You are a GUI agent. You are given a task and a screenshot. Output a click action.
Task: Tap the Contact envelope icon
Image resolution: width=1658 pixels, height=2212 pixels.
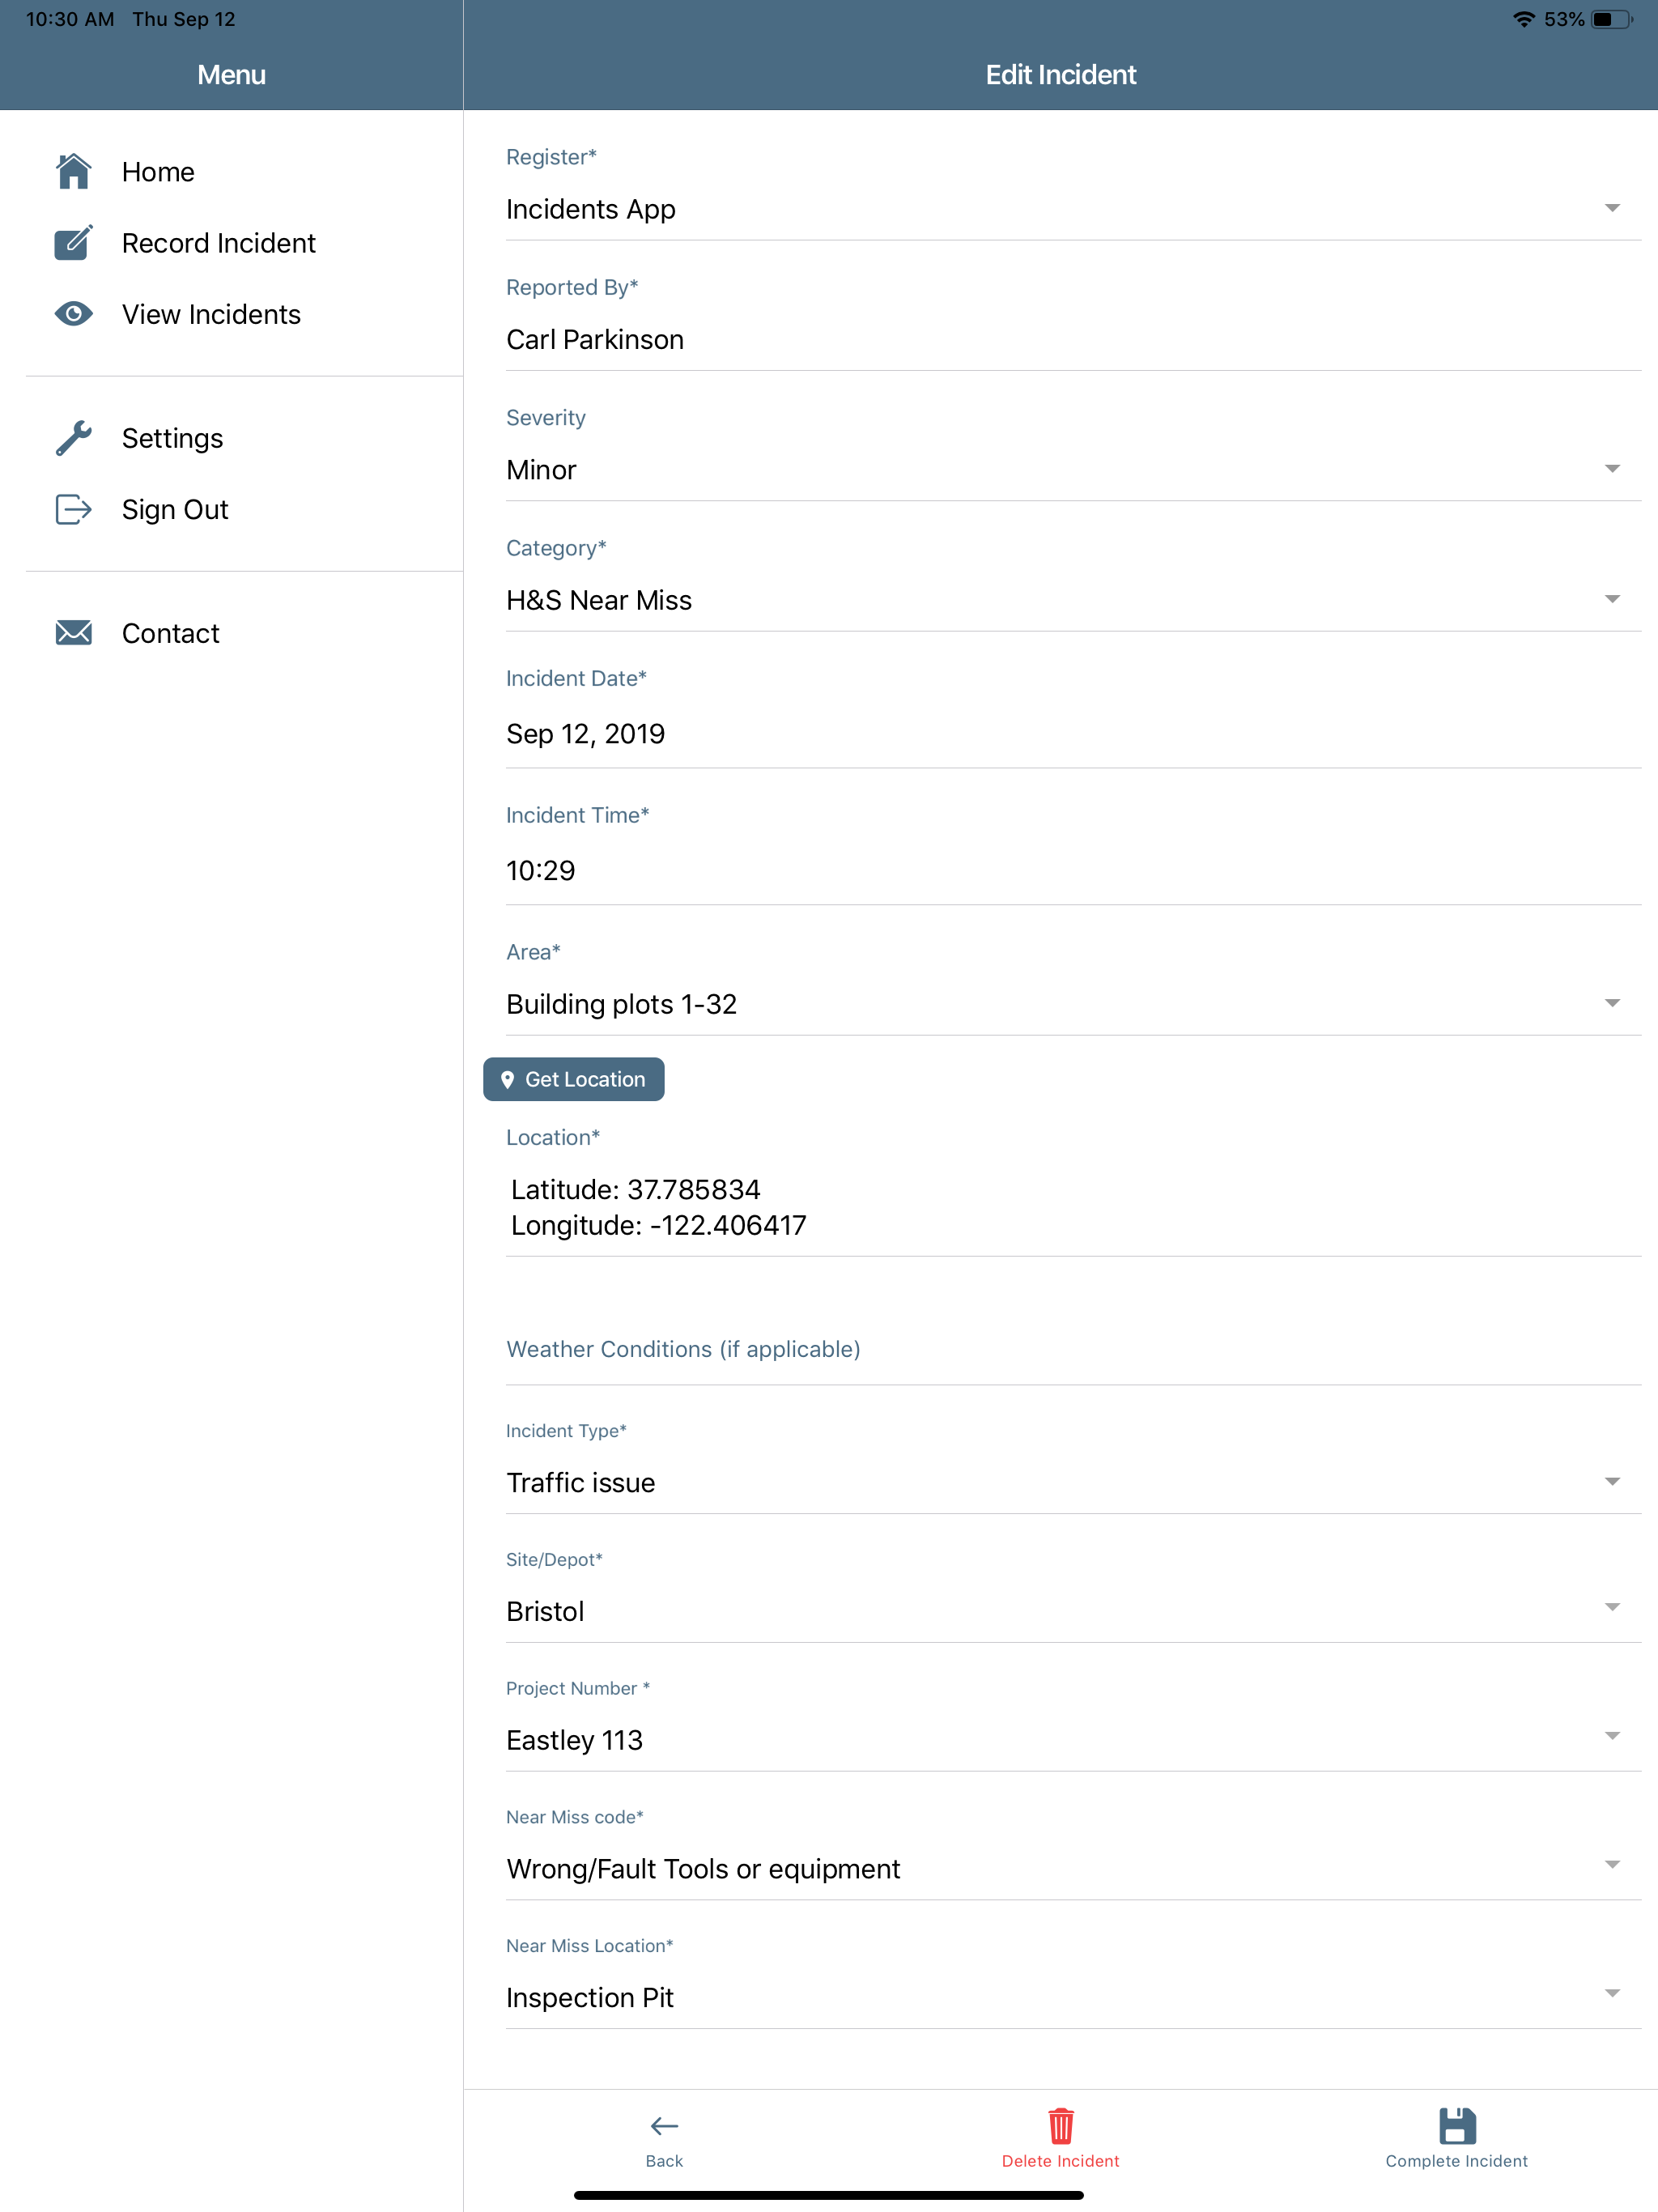(x=73, y=633)
